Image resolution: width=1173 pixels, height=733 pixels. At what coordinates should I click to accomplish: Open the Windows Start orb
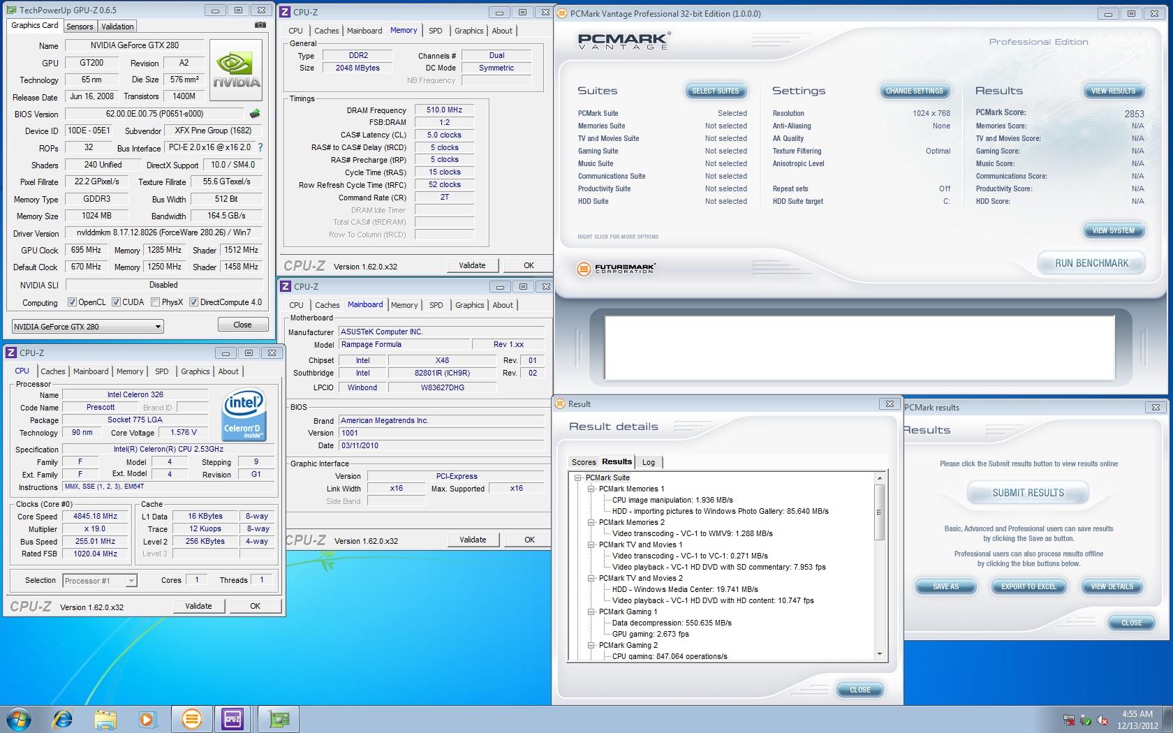tap(19, 719)
